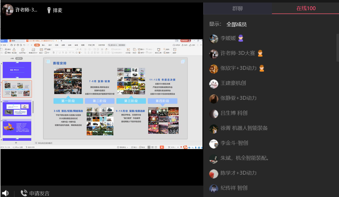The height and width of the screenshot is (197, 339).
Task: Toggle italic formatting in the ribbon
Action: pos(57,53)
